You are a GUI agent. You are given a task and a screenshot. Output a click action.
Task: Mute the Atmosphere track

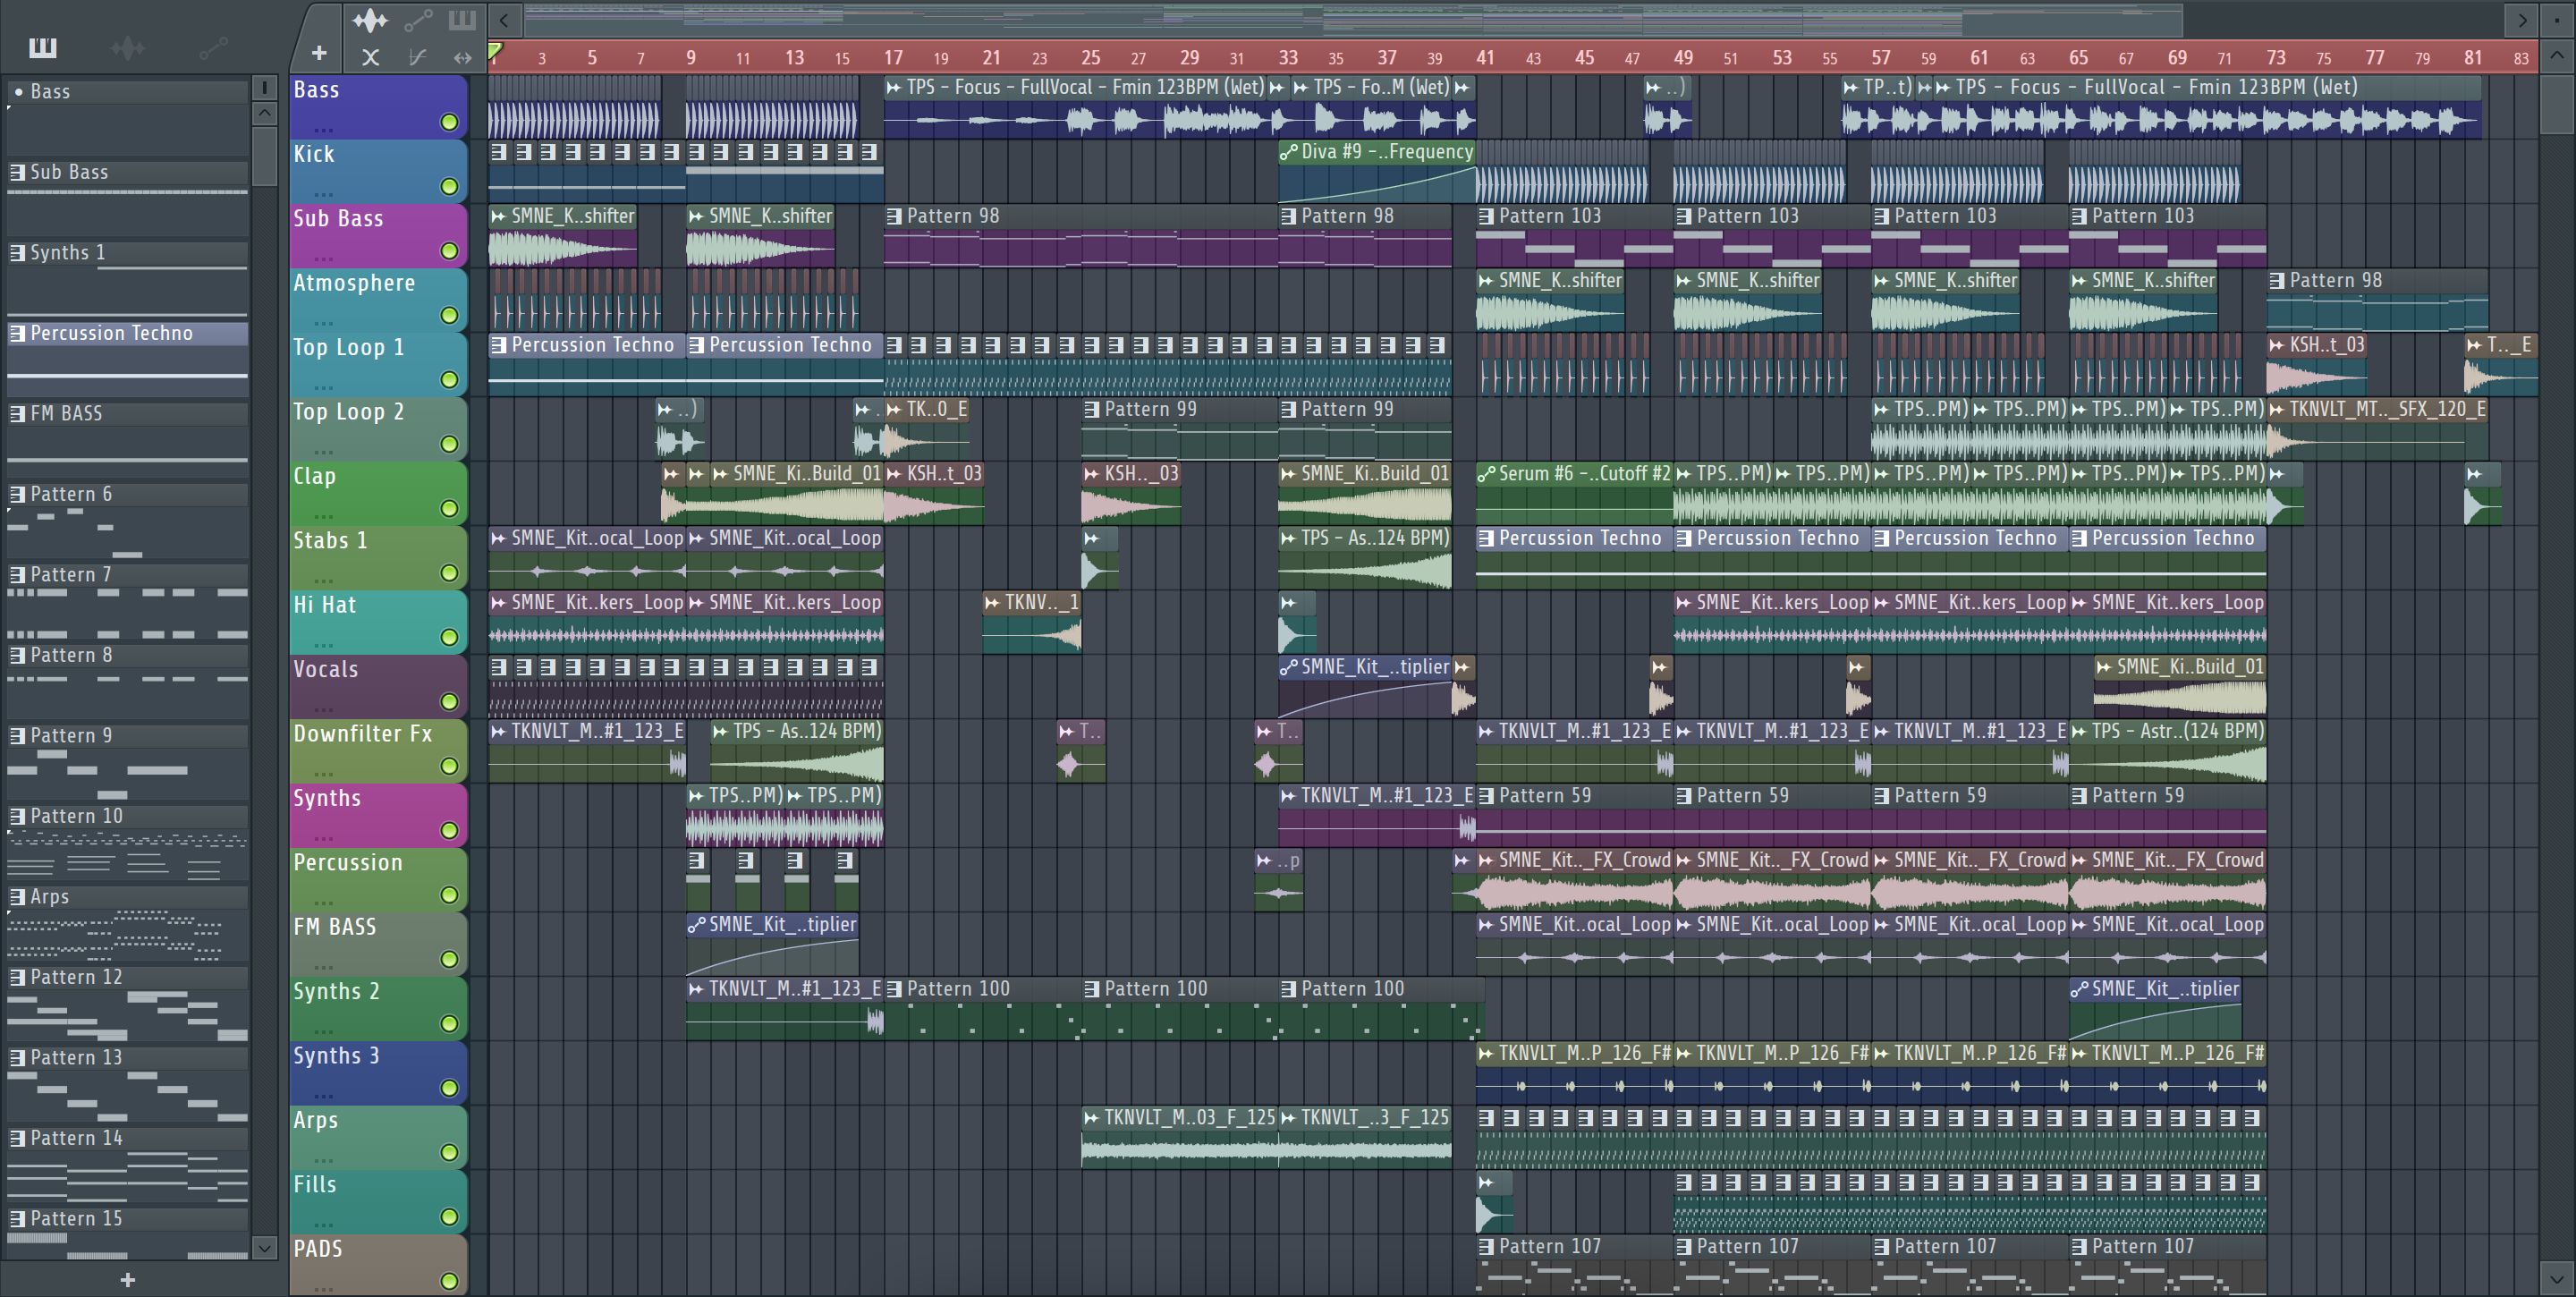pos(450,315)
